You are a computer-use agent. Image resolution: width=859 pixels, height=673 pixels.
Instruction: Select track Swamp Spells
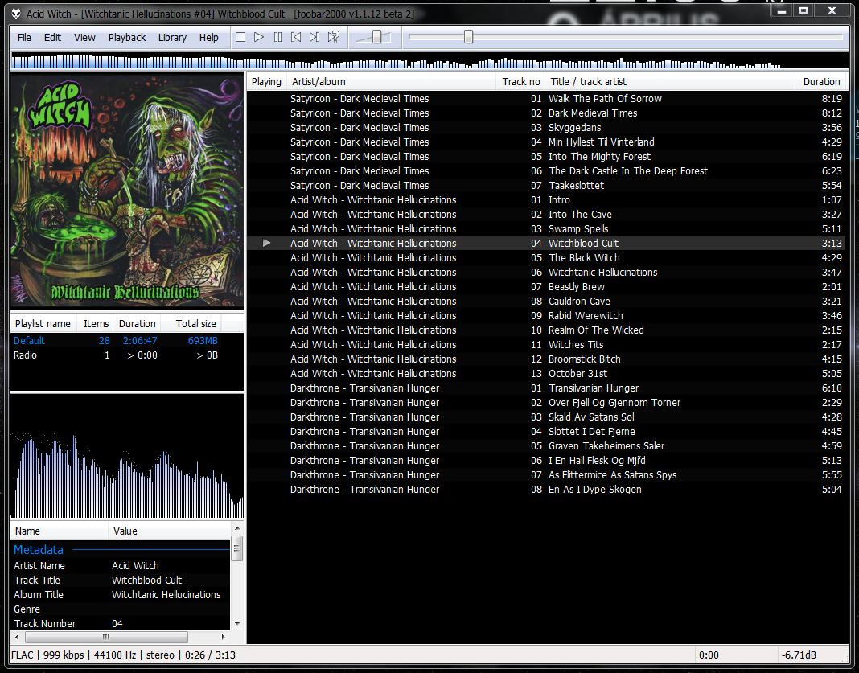click(546, 229)
